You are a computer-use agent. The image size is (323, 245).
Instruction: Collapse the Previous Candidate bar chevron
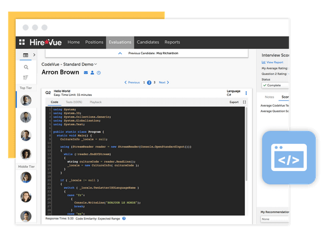(x=120, y=53)
